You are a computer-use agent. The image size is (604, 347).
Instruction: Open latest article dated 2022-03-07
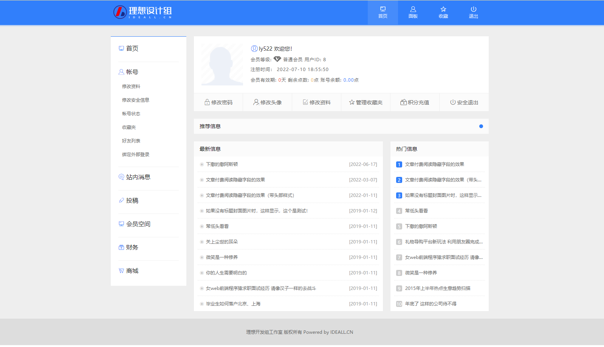coord(235,180)
